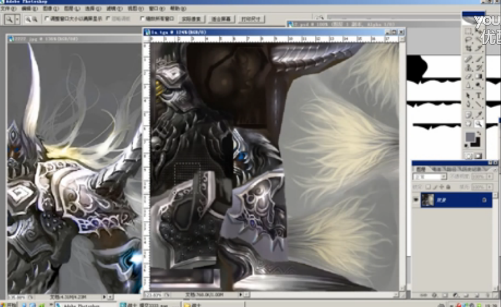
Task: Select the History Brush tool
Action: click(478, 67)
